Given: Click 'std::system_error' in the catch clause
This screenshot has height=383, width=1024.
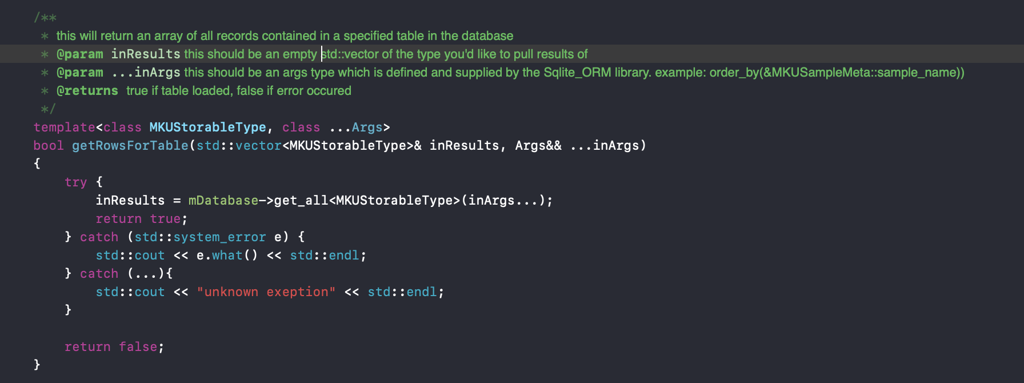Looking at the screenshot, I should 200,237.
